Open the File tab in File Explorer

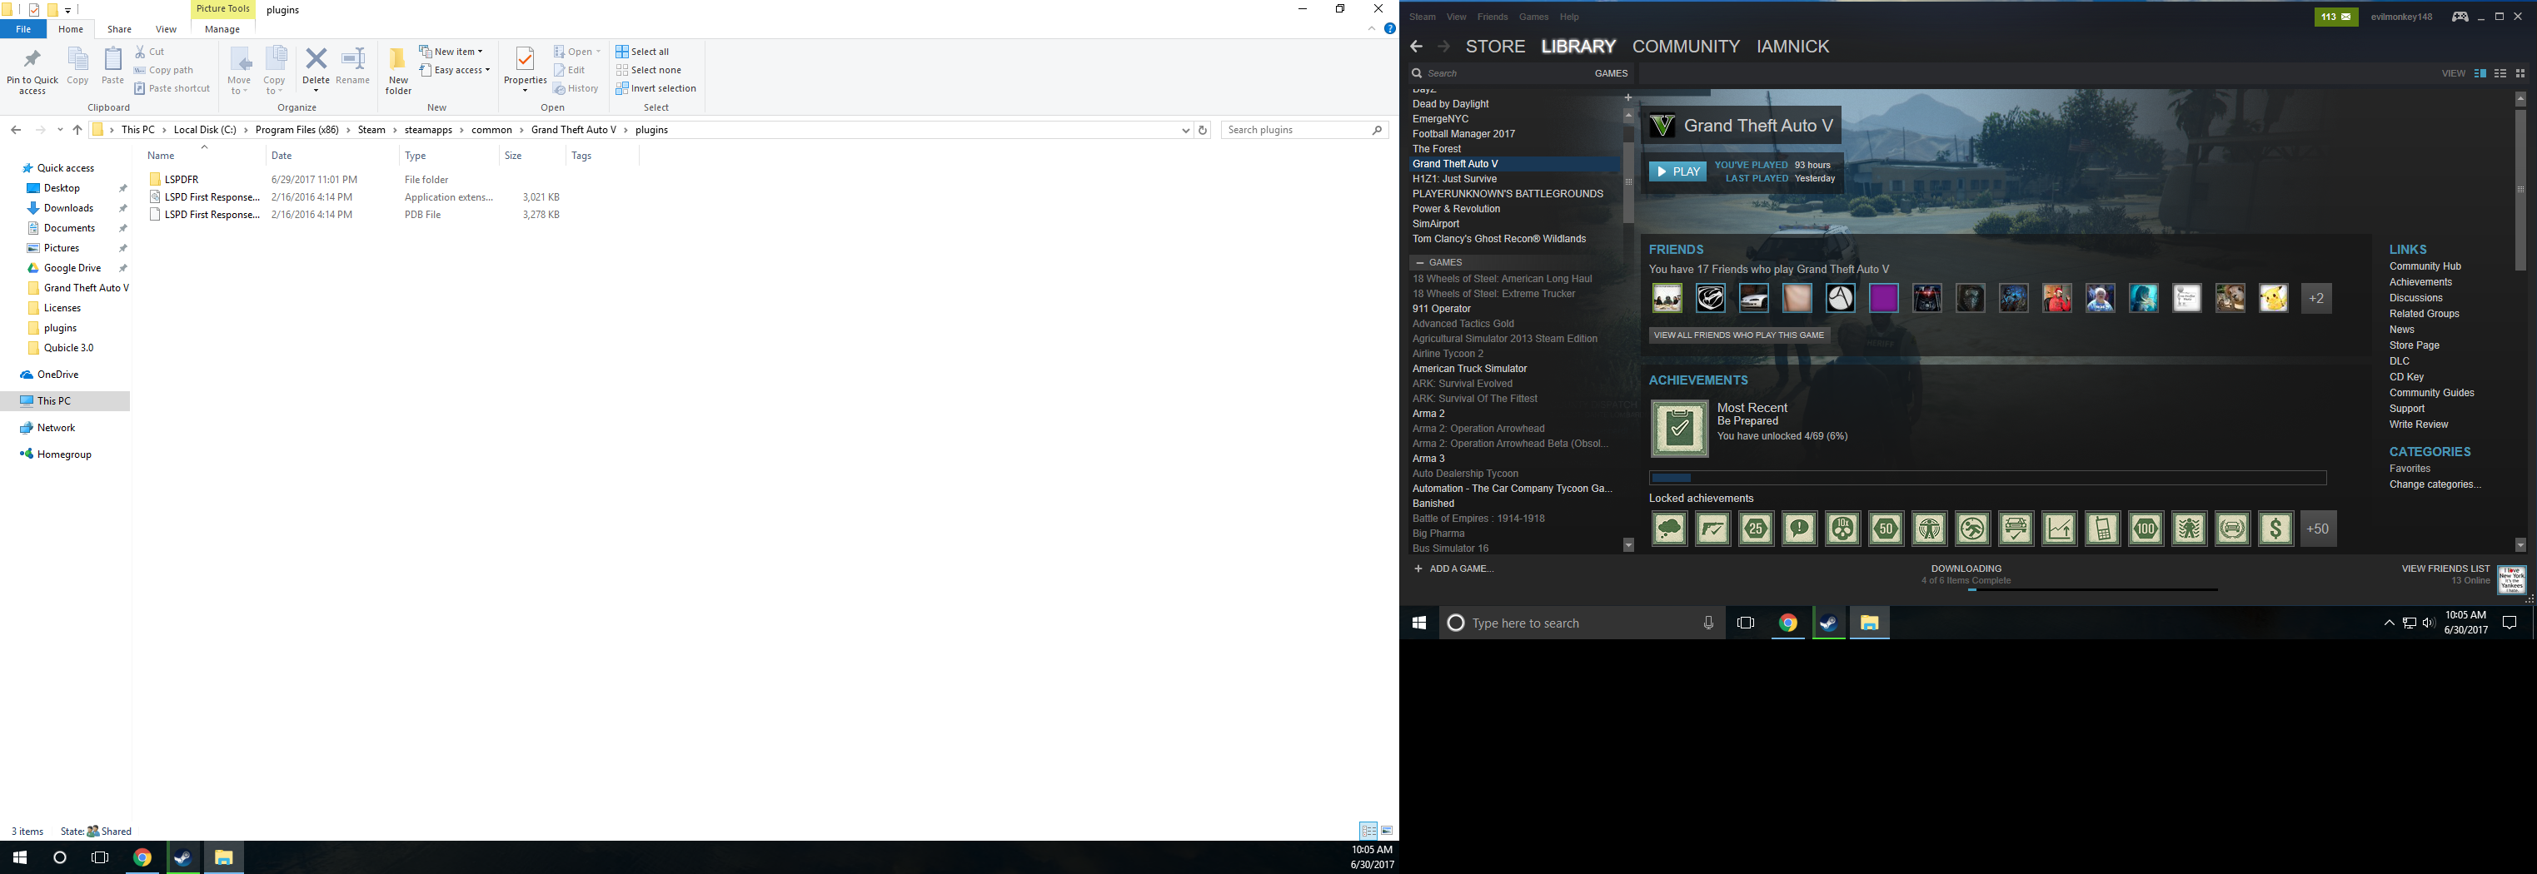coord(23,29)
